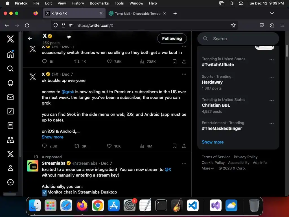Image resolution: width=289 pixels, height=217 pixels.
Task: Open more options on Streamlabs post
Action: (184, 163)
